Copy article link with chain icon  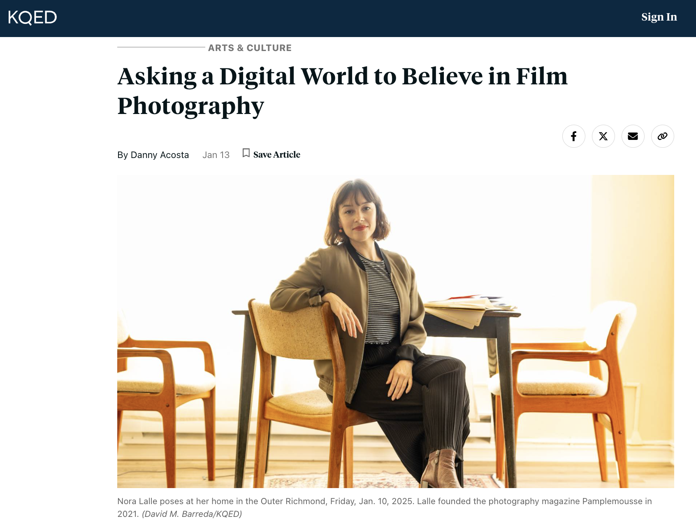663,136
